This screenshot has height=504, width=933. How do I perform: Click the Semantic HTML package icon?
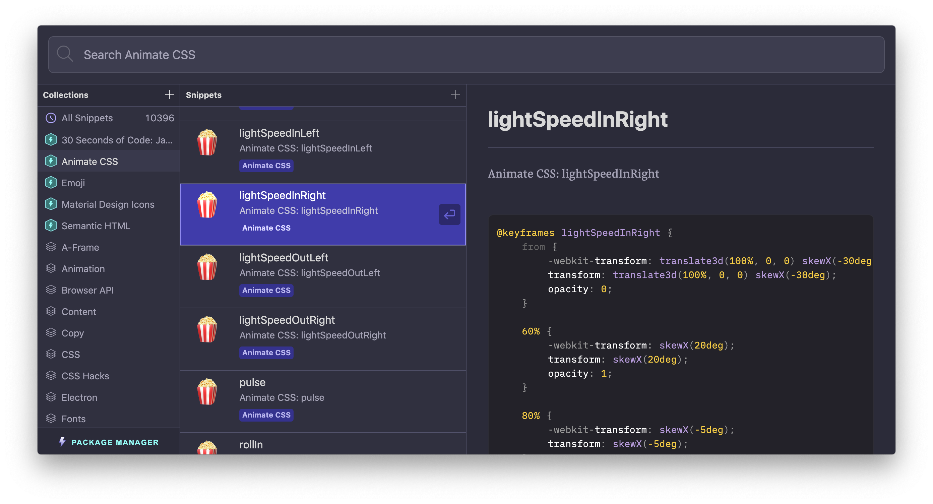(x=51, y=226)
